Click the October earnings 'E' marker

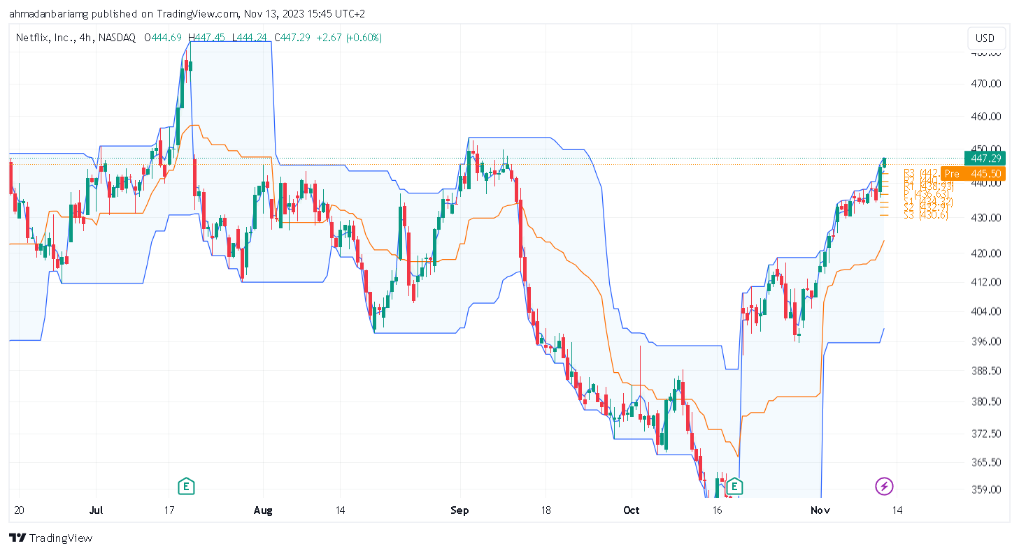pos(735,485)
